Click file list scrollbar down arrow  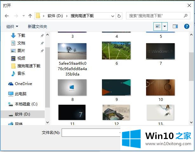click(191, 122)
